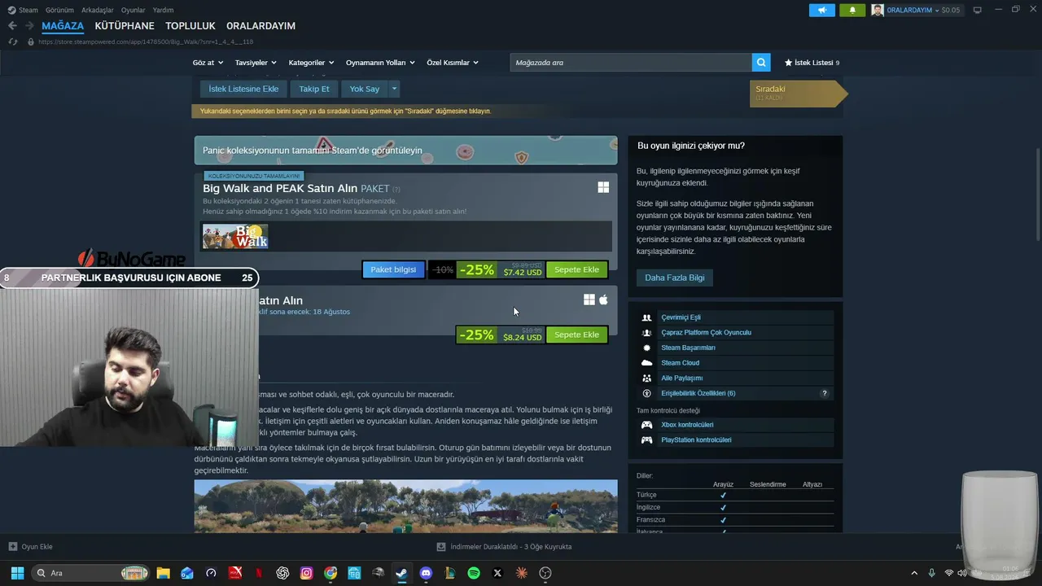Image resolution: width=1042 pixels, height=586 pixels.
Task: Open taskbar volume control
Action: coord(961,573)
